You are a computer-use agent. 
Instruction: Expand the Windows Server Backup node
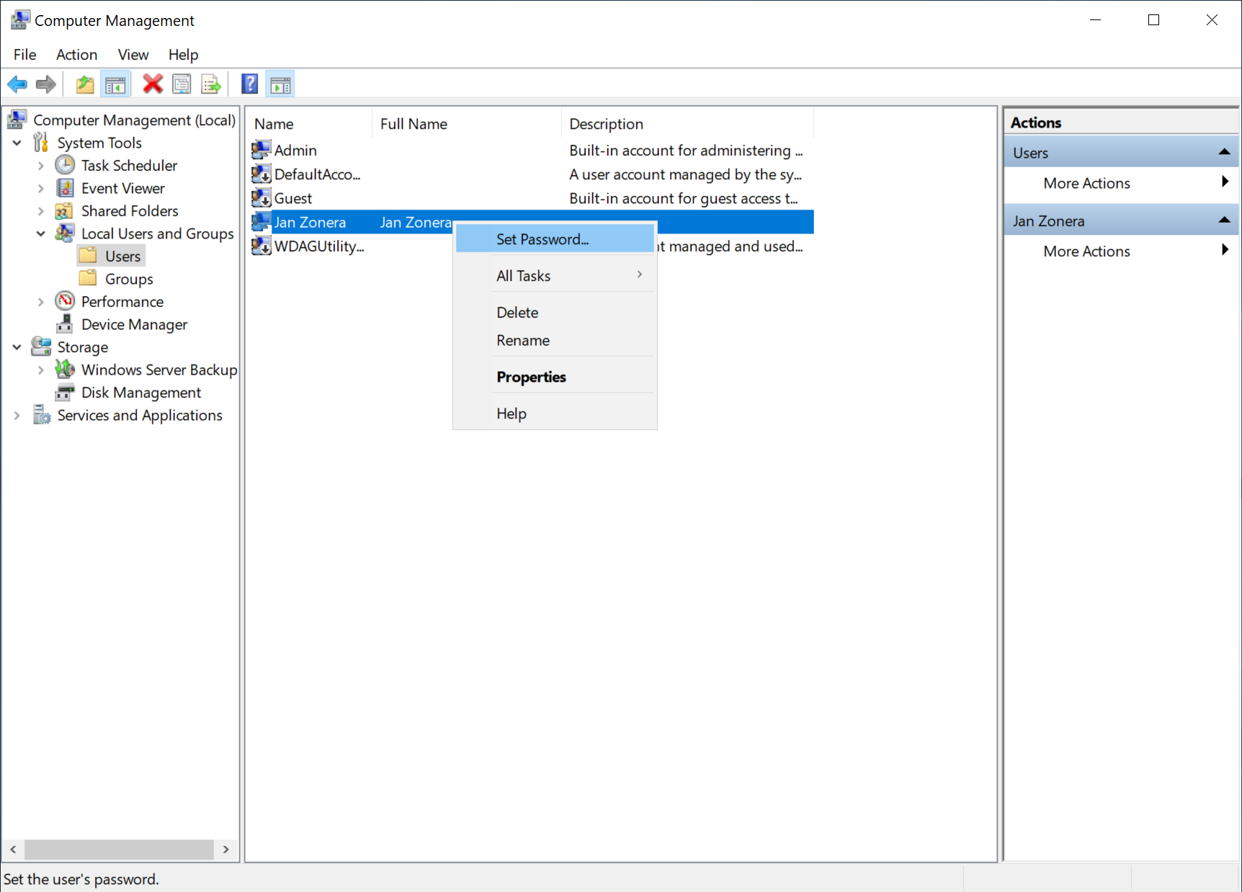click(40, 370)
